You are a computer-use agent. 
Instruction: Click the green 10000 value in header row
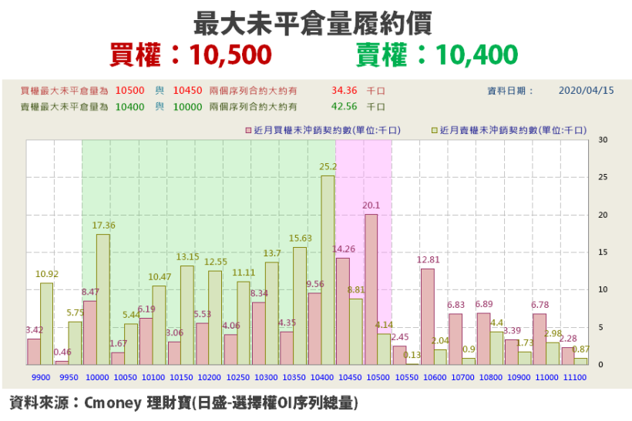pyautogui.click(x=187, y=107)
